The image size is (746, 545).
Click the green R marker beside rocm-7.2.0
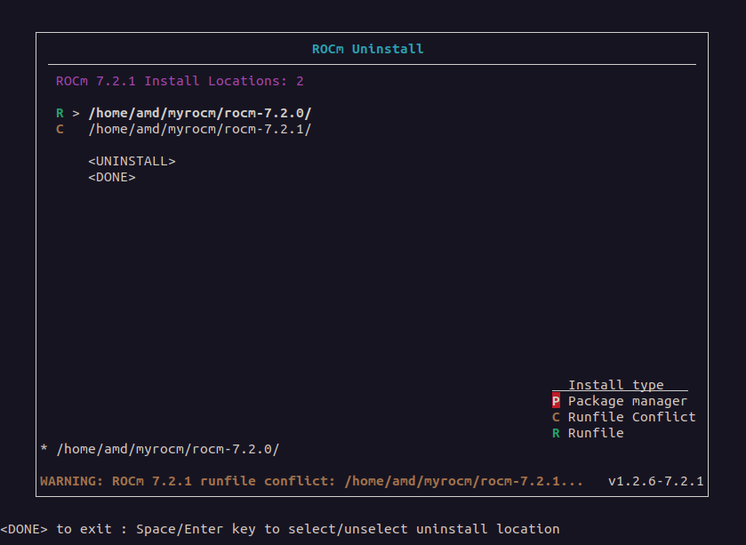coord(60,113)
